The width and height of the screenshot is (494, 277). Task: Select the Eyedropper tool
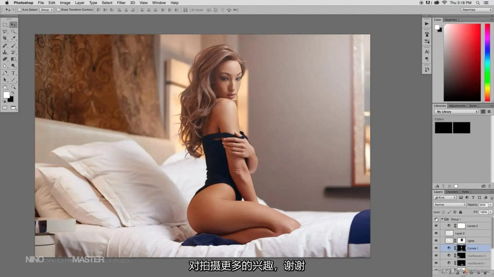13,38
